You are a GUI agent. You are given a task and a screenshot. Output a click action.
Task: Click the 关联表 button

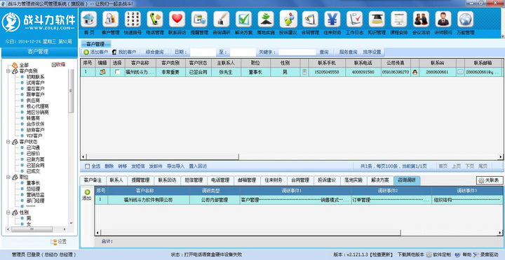pos(490,181)
